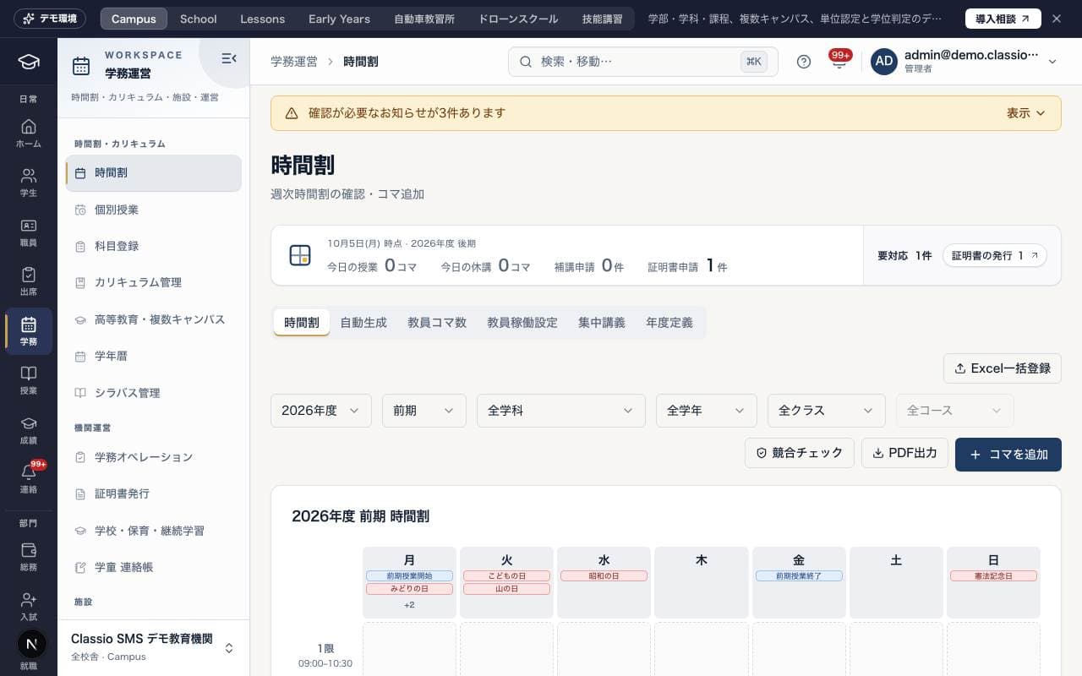Open 科目登録 in the sidebar

153,246
